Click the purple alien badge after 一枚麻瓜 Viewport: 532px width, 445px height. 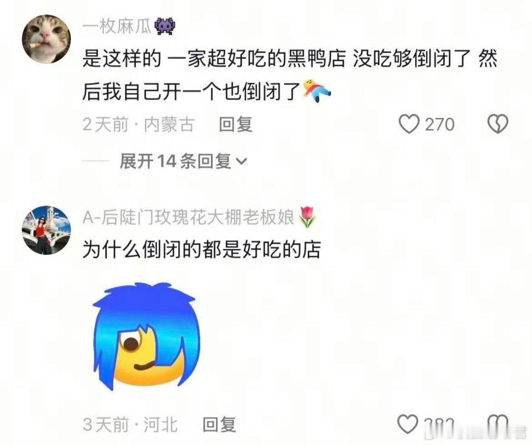165,27
